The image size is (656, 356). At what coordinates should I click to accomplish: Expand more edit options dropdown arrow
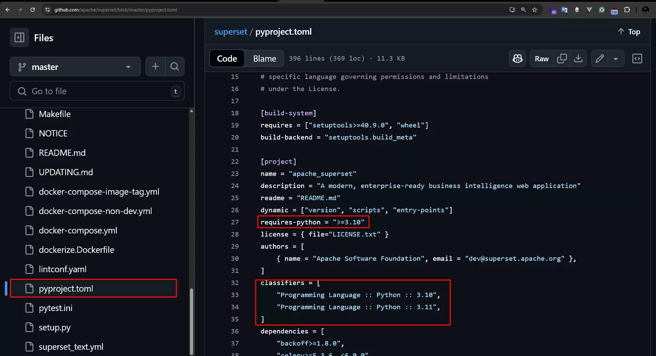click(x=616, y=59)
